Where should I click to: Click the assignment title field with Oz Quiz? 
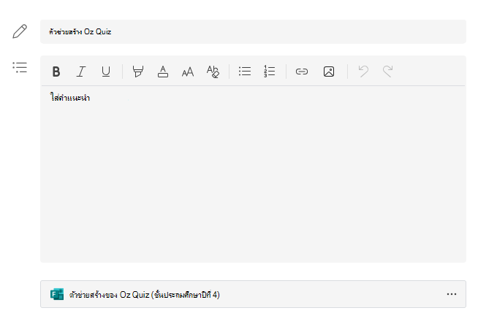[253, 31]
